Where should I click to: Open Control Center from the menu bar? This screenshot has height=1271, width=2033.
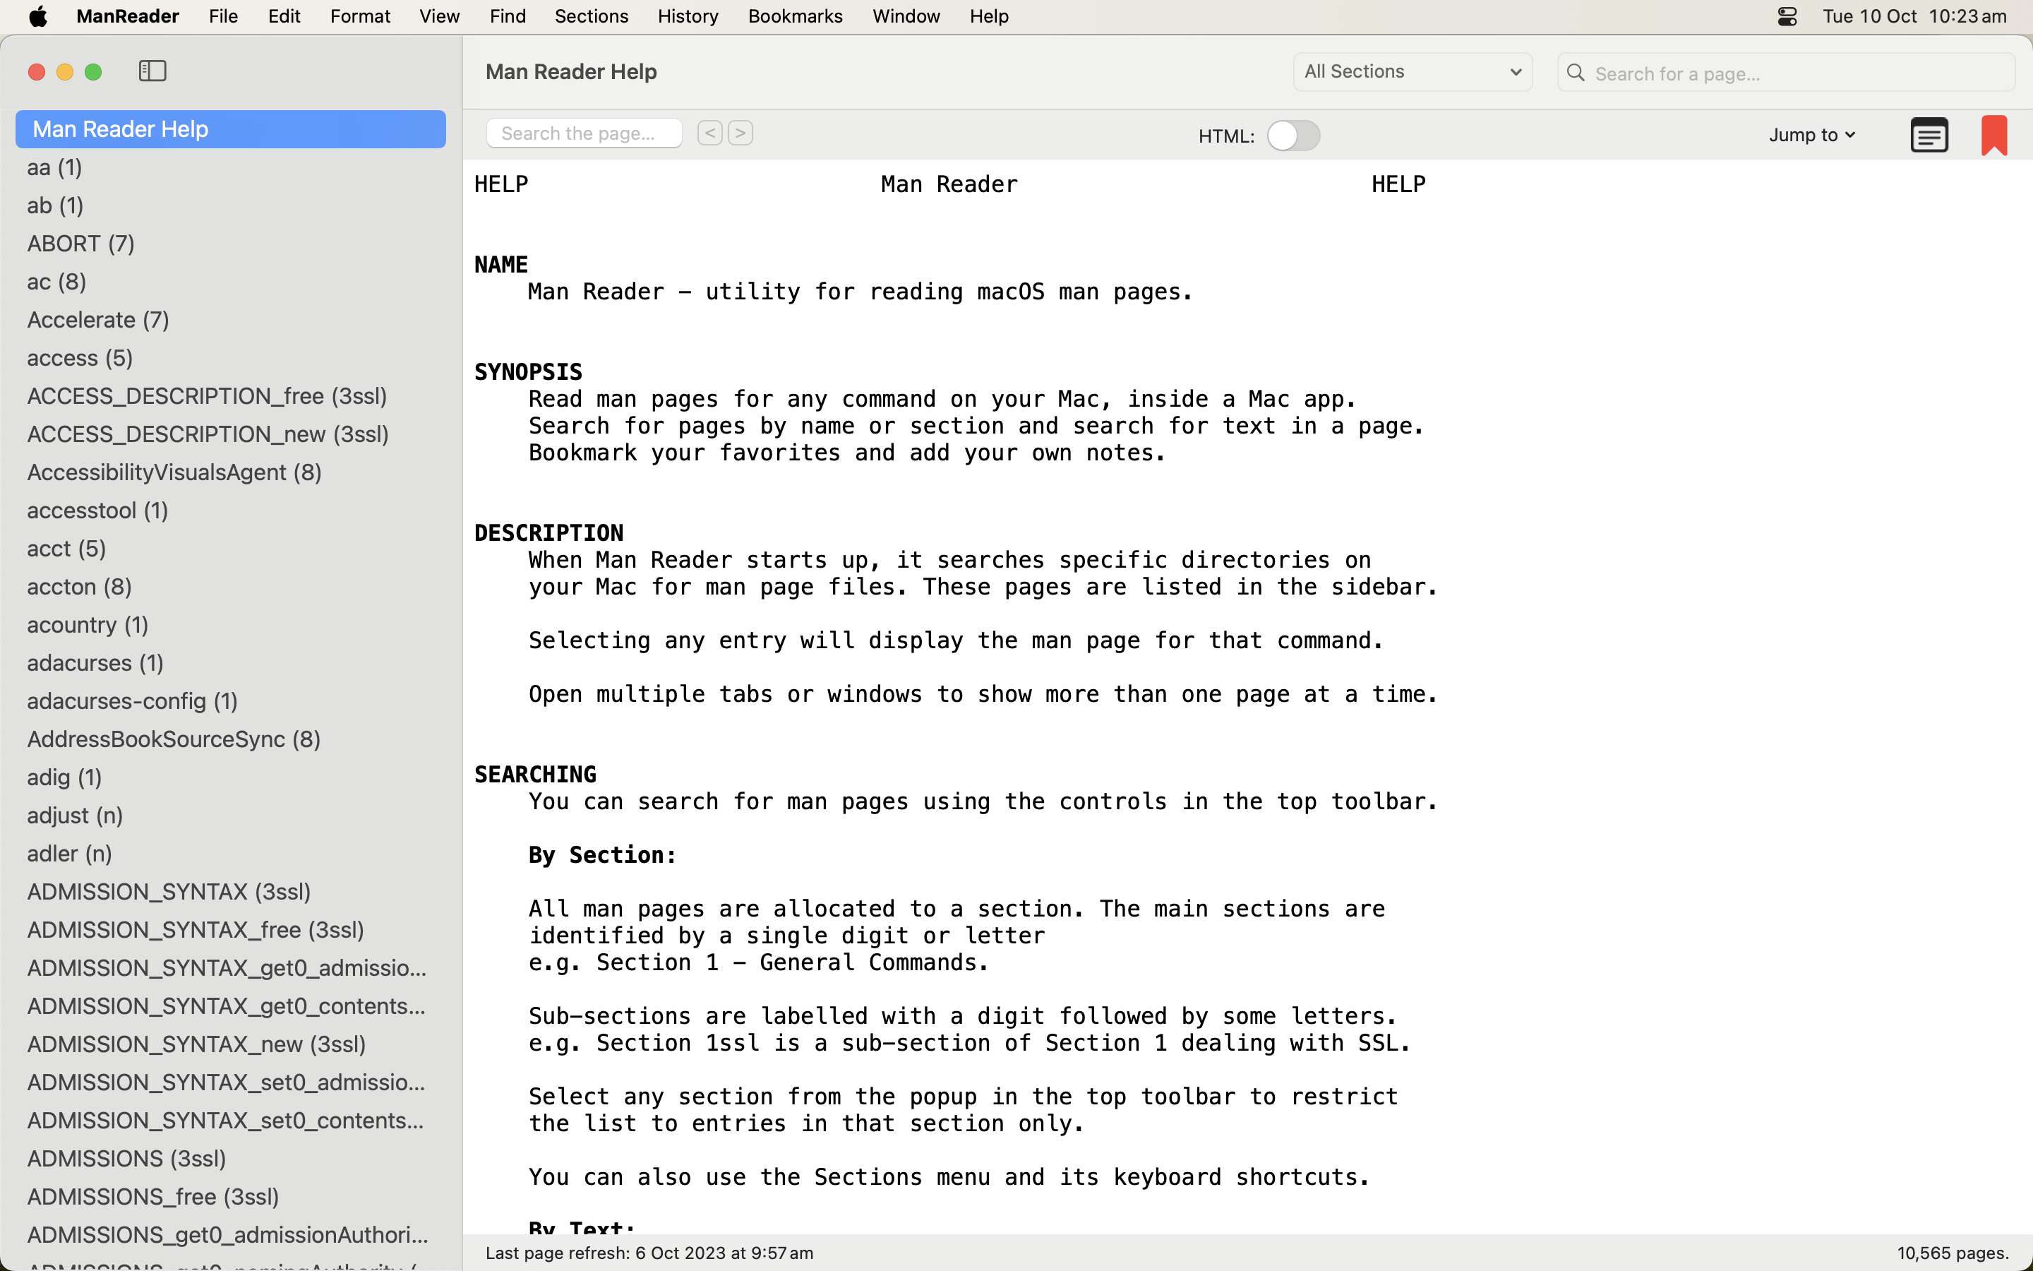(1786, 16)
